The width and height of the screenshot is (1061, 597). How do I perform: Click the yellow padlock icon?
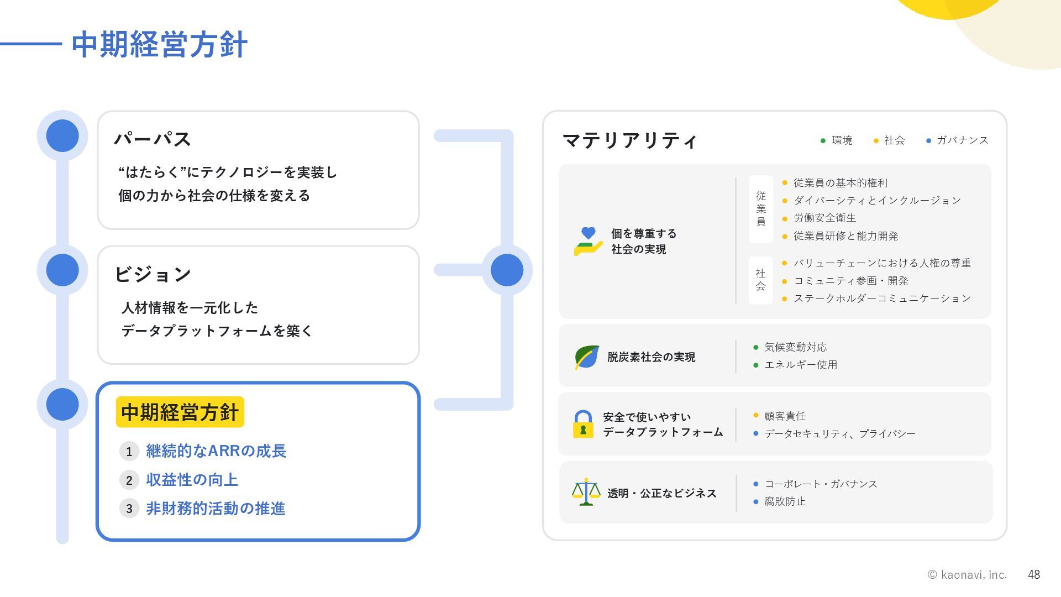(x=583, y=424)
